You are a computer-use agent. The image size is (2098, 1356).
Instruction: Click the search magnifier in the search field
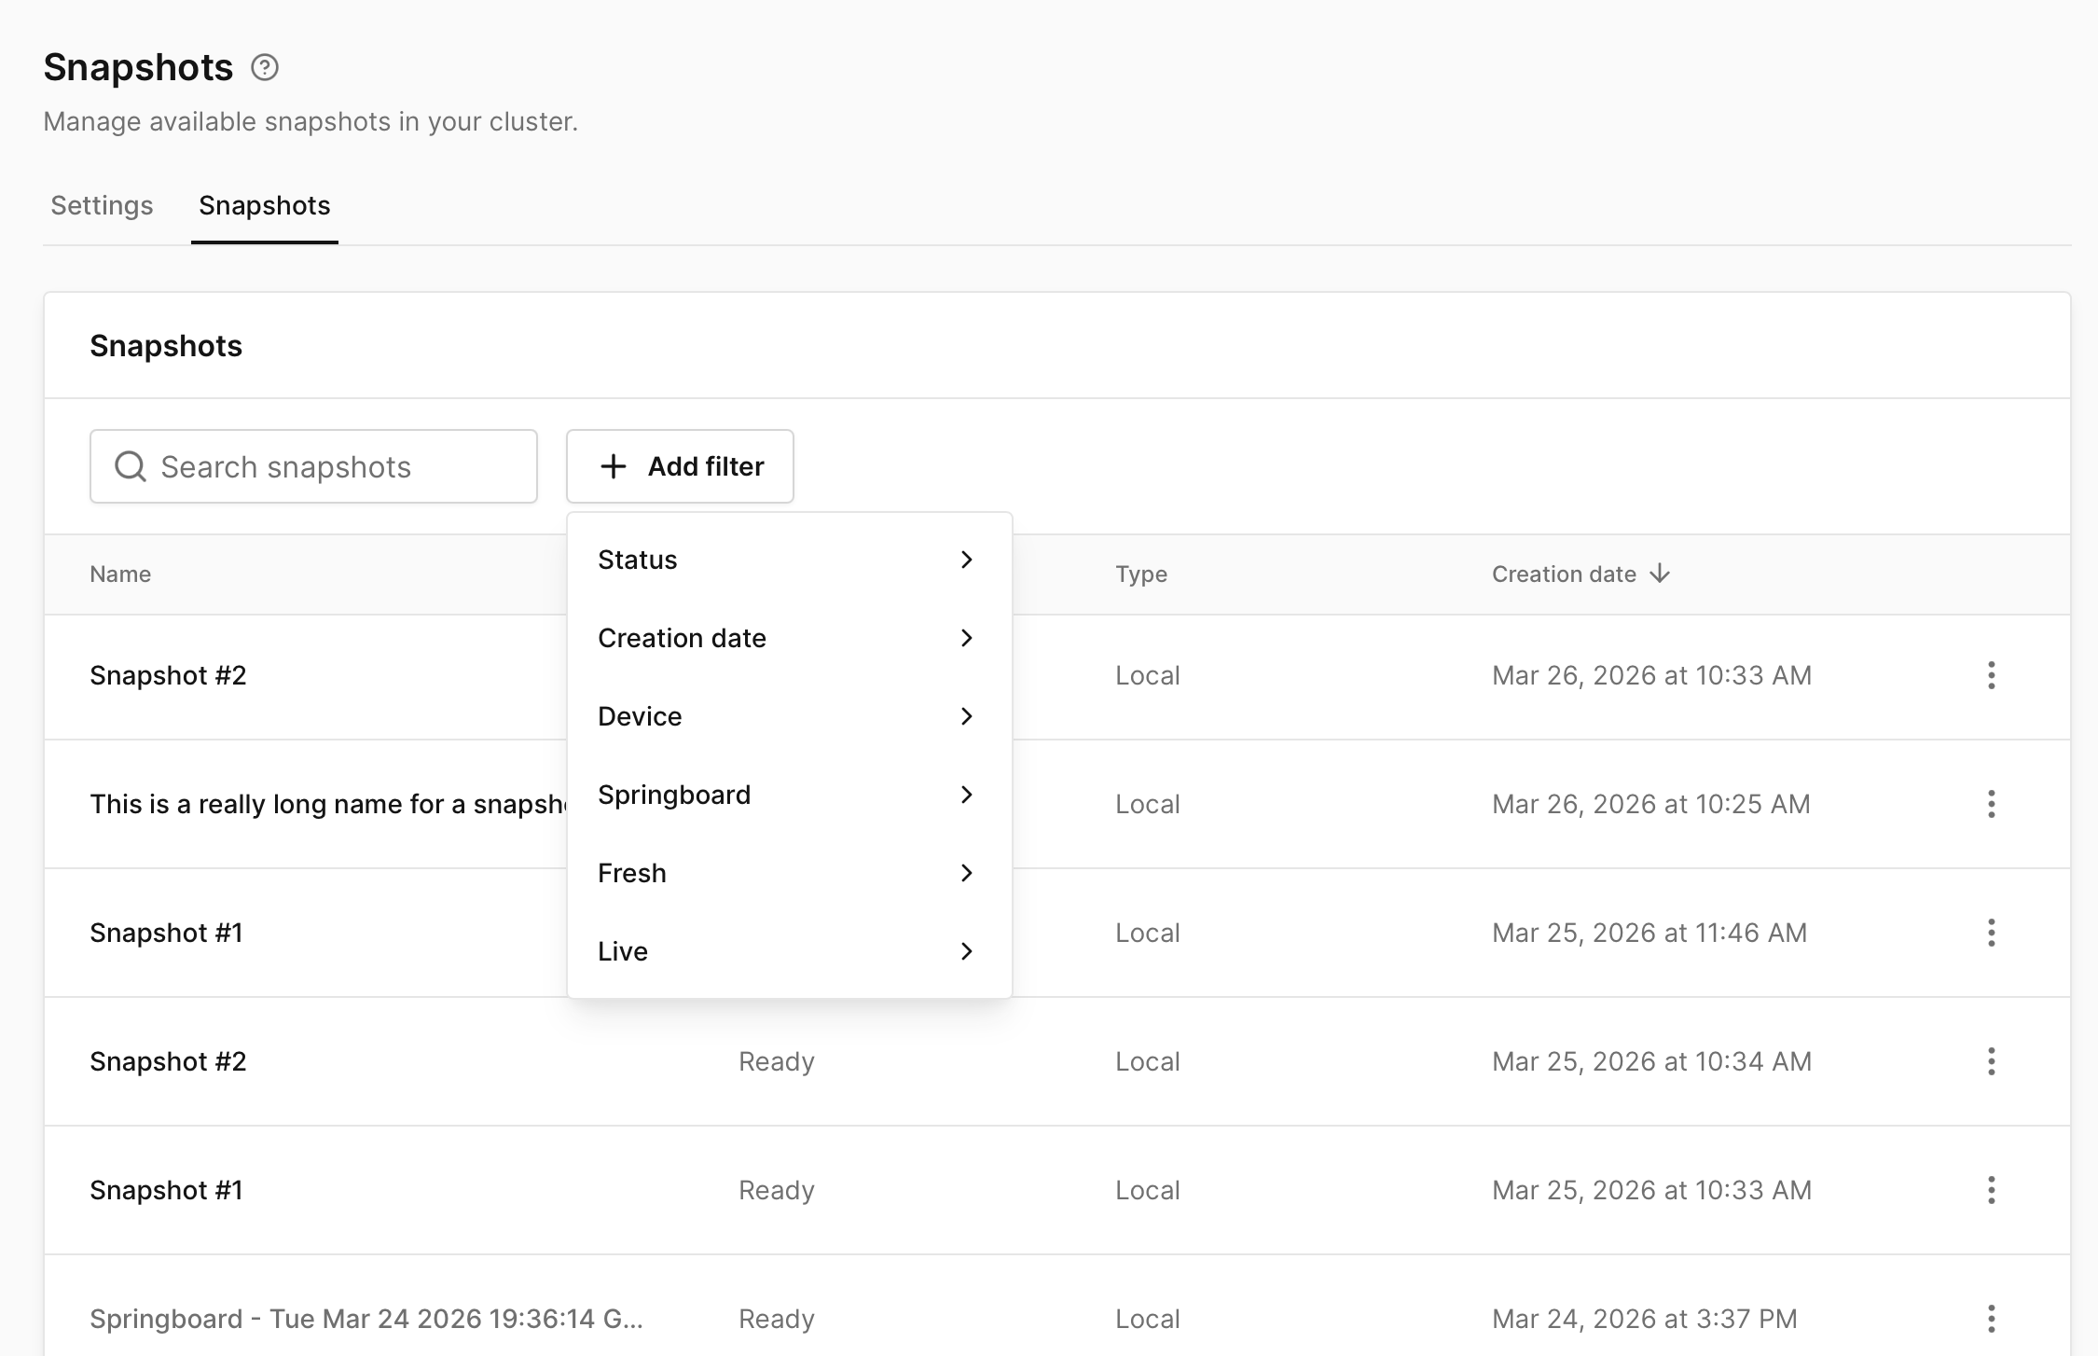(x=131, y=466)
